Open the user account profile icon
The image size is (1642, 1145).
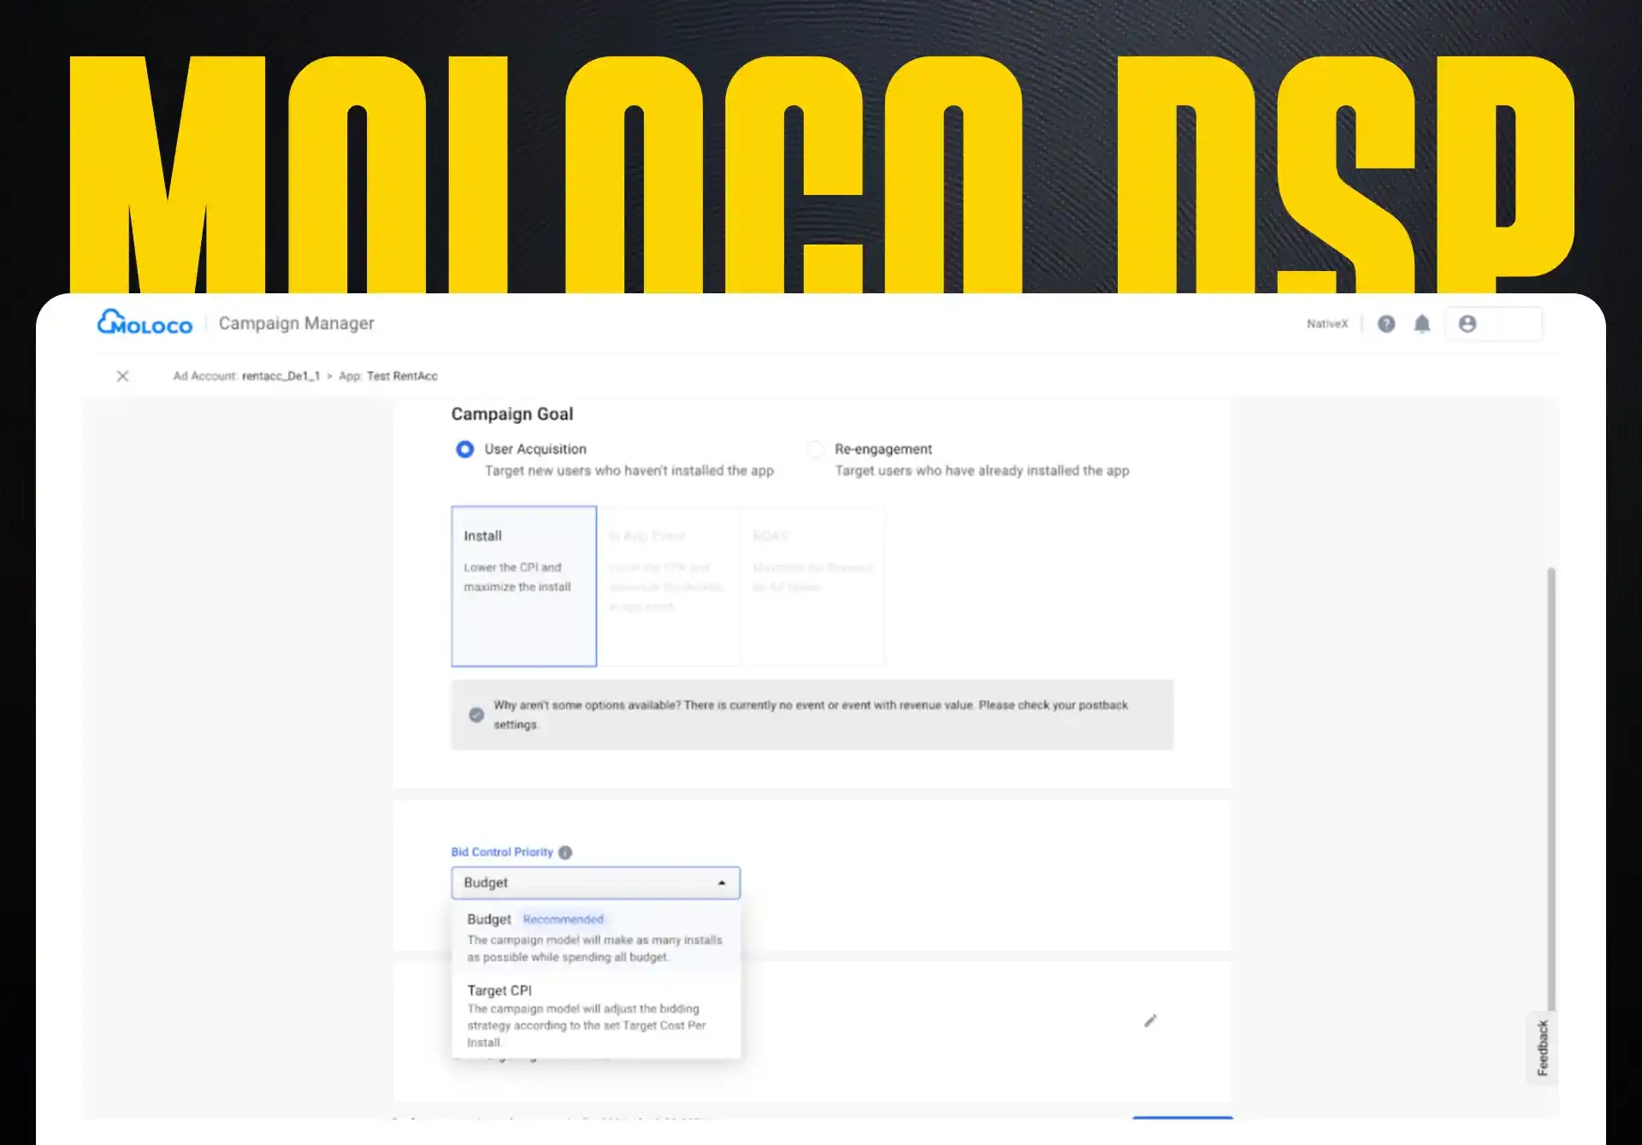(1468, 323)
